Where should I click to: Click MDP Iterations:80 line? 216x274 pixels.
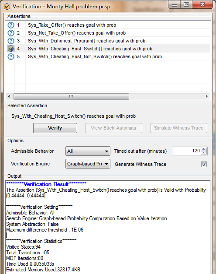click(24, 258)
